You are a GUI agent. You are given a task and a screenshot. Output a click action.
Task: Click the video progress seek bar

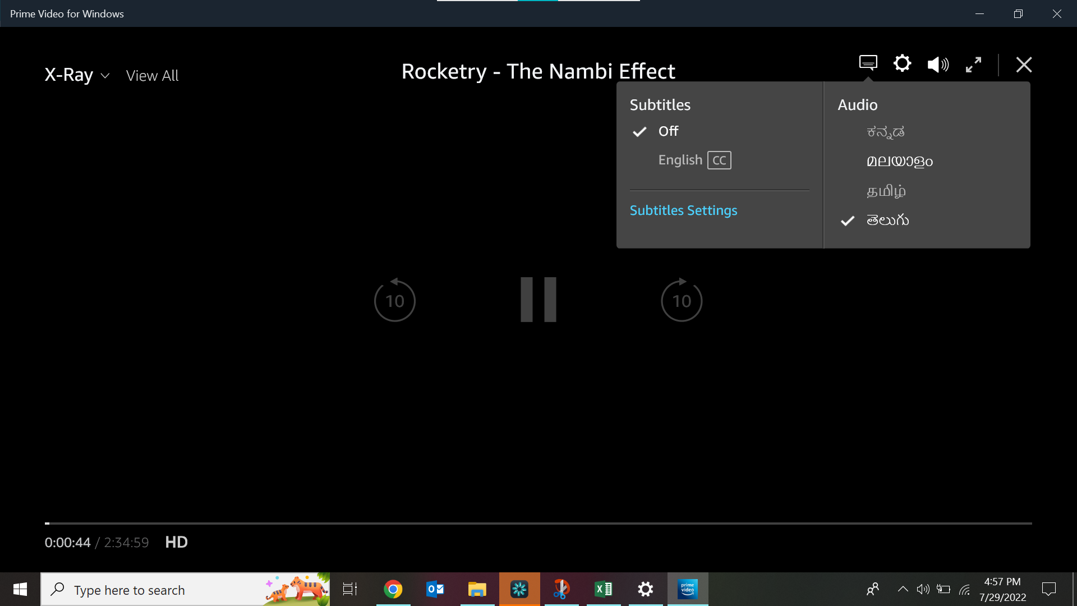(538, 523)
